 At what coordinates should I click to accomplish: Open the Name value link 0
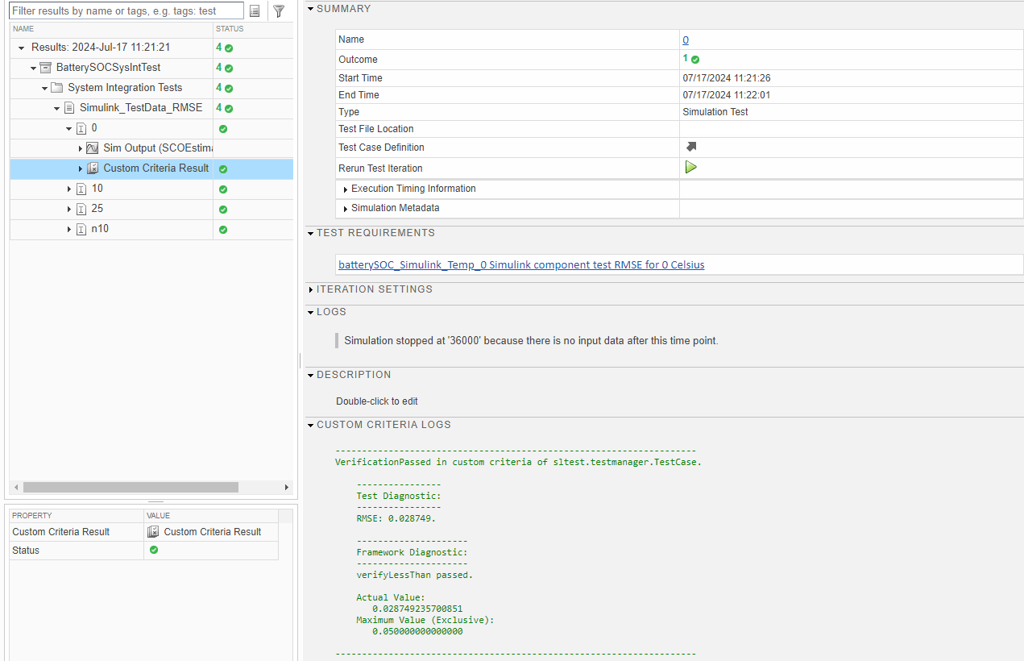(x=686, y=39)
